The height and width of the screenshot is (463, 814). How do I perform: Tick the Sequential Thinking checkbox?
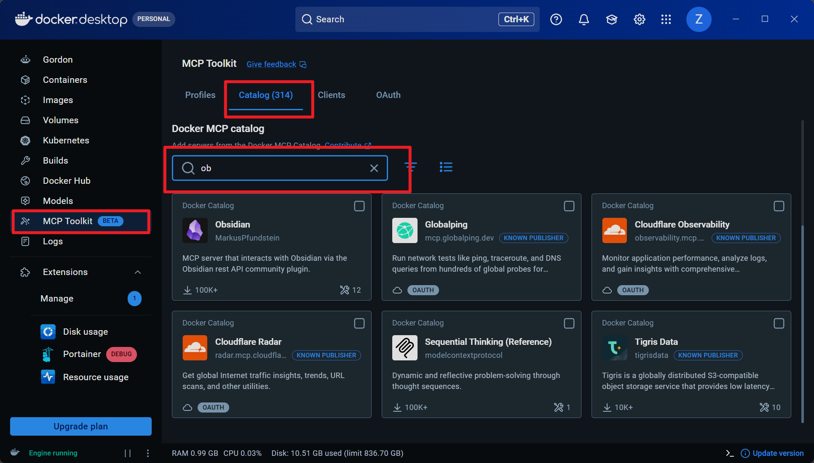[x=569, y=323]
